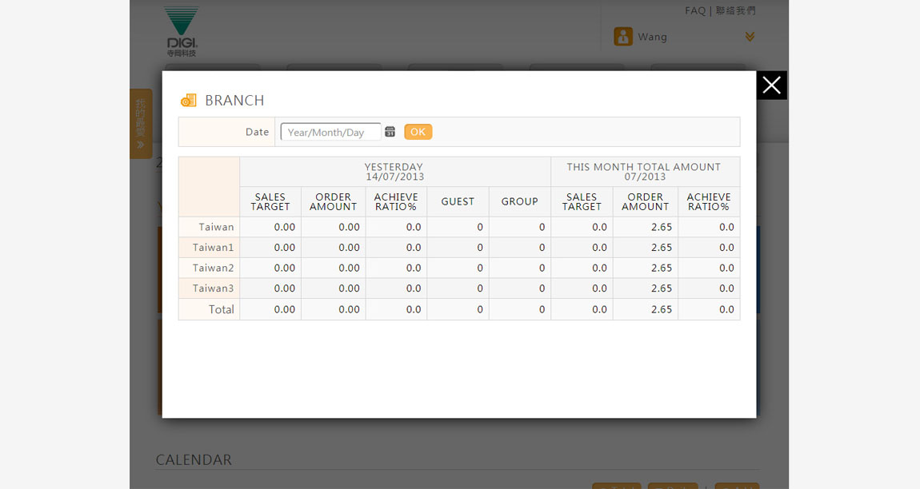
Task: Click the DIGI logo
Action: pyautogui.click(x=182, y=31)
